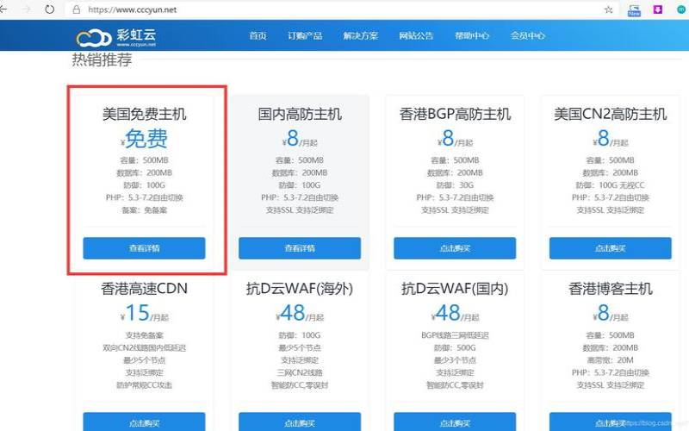Viewport: 689px width, 431px height.
Task: Click the ¥15/月起 price on CDN card
Action: [x=144, y=313]
